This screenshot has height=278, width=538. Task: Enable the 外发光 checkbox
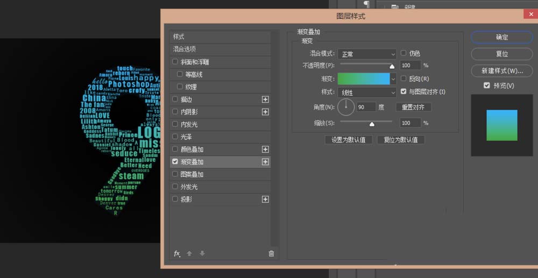click(x=175, y=187)
